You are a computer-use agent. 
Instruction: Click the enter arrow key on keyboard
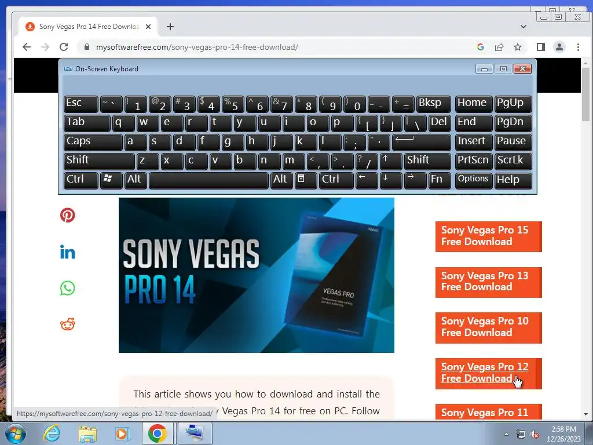click(422, 142)
